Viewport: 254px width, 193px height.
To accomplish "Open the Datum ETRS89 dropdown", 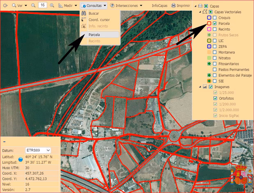I will tap(38, 150).
